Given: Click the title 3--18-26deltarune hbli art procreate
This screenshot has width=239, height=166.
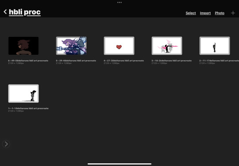Looking at the screenshot, I should tap(171, 61).
